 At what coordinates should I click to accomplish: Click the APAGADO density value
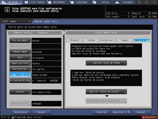pos(46,104)
